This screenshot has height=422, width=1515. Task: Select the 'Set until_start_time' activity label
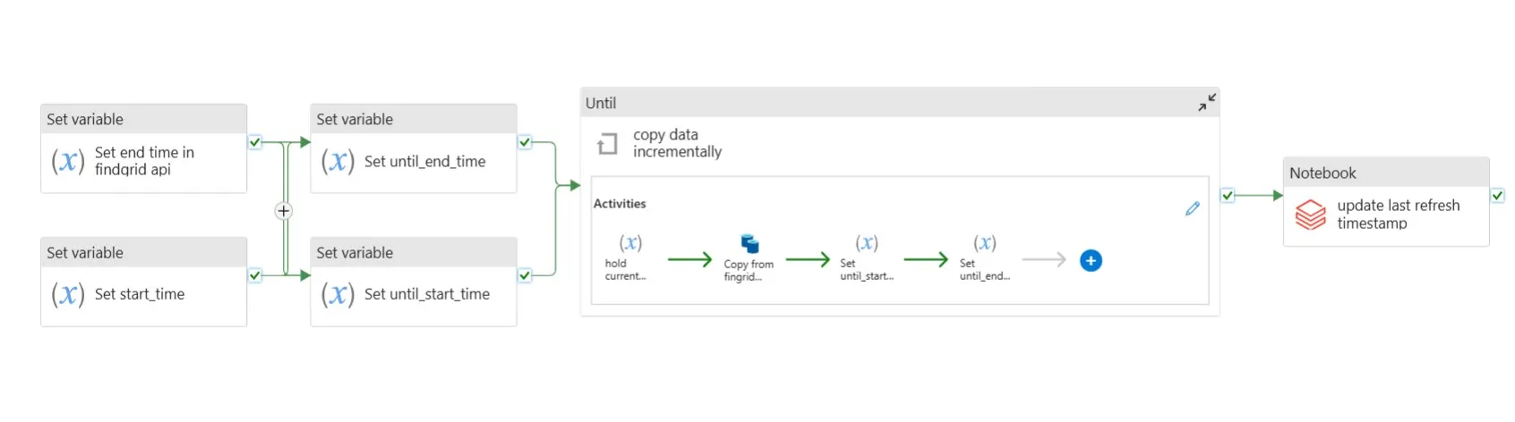427,294
